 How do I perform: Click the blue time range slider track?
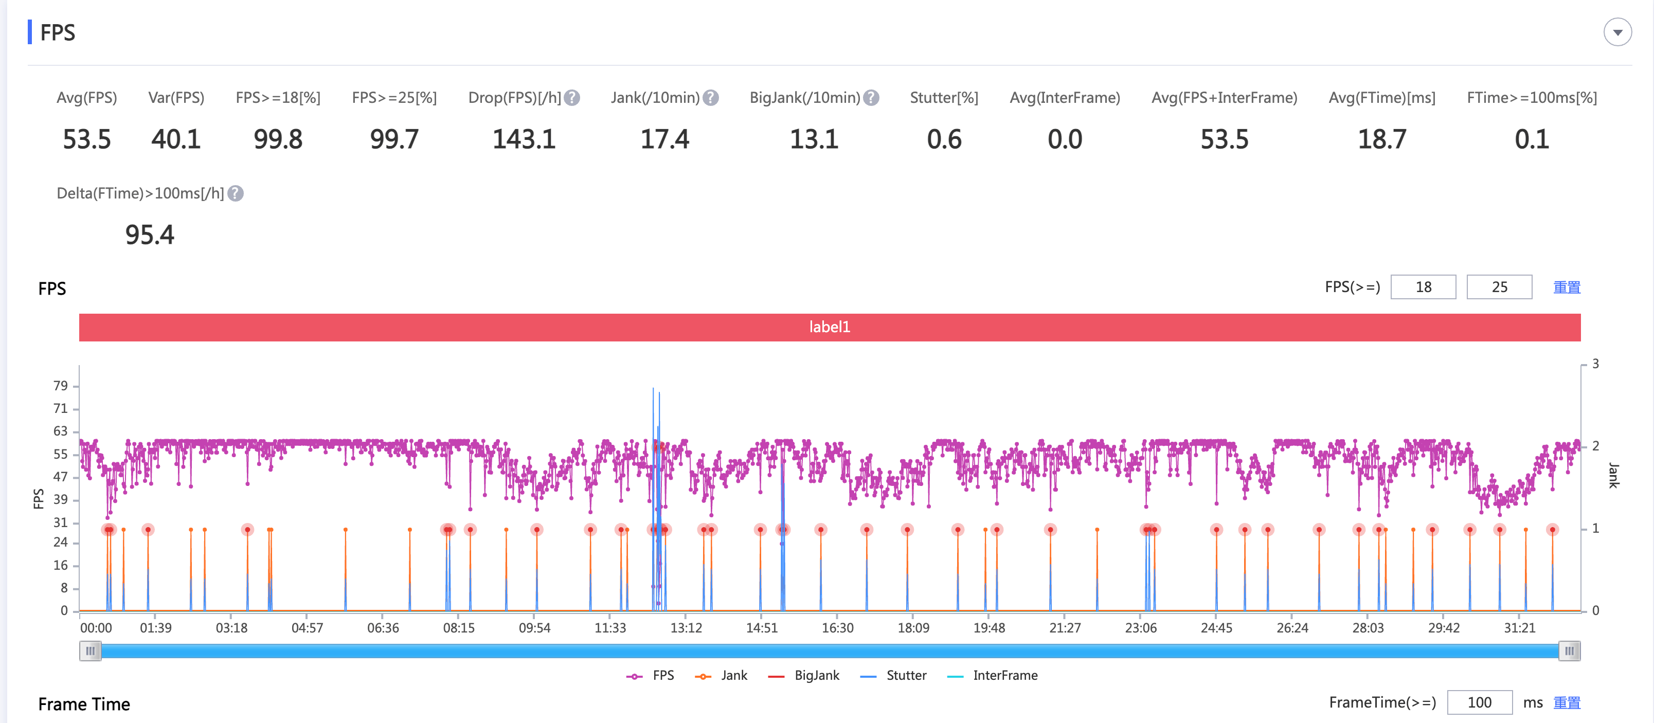point(830,651)
